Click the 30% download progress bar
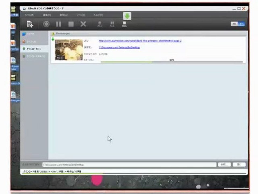The width and height of the screenshot is (258, 194). pos(172,62)
